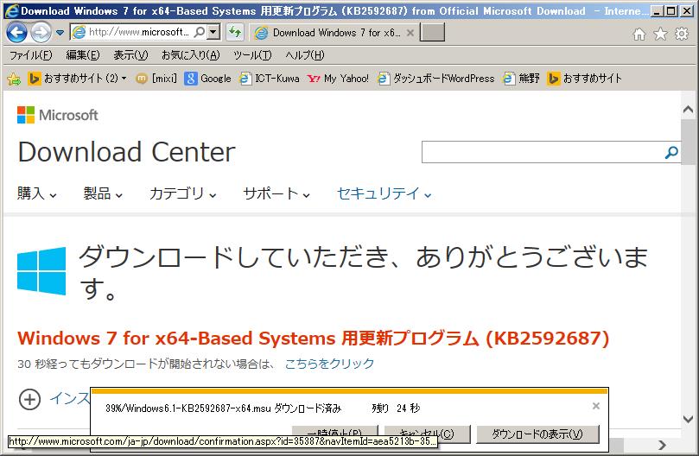Open the 熊野 favorite
This screenshot has width=699, height=456.
pos(521,79)
